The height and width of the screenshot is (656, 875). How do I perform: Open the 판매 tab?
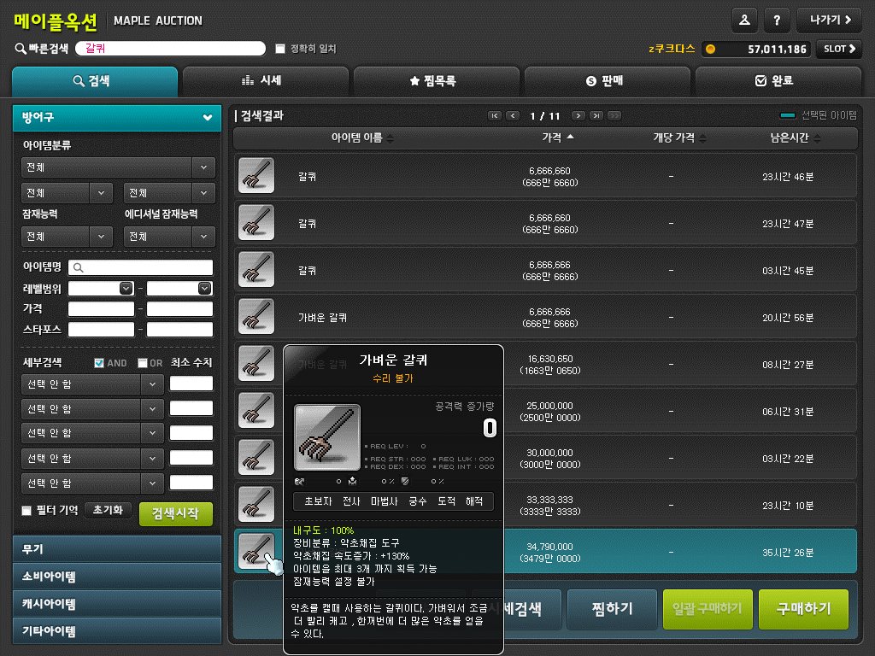click(608, 81)
